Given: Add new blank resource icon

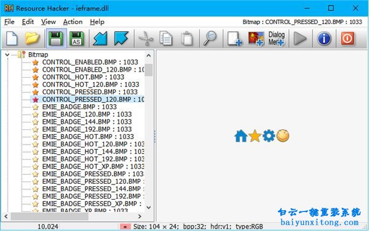Looking at the screenshot, I should point(234,39).
